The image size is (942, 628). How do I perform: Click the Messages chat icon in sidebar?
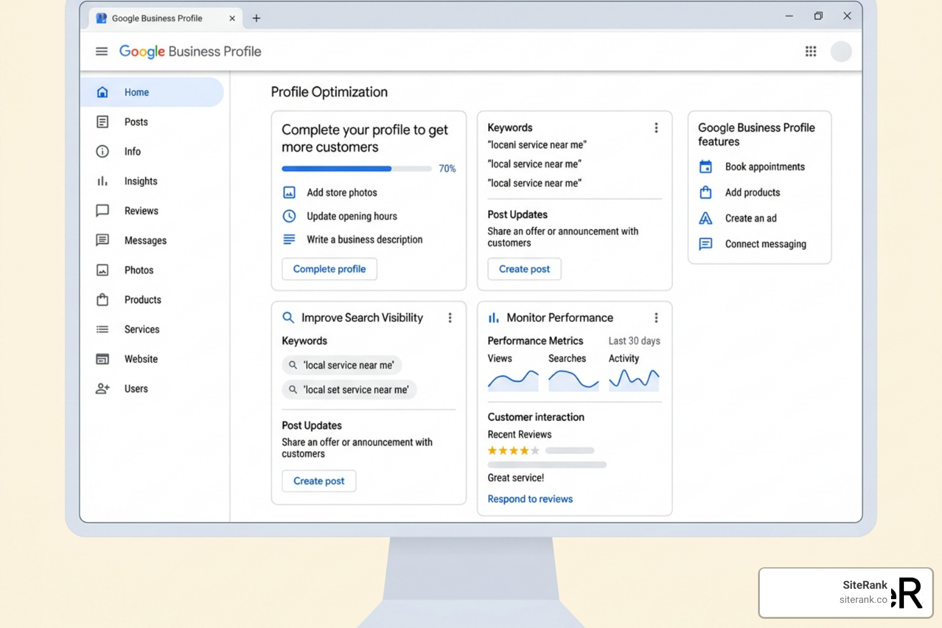click(x=102, y=240)
